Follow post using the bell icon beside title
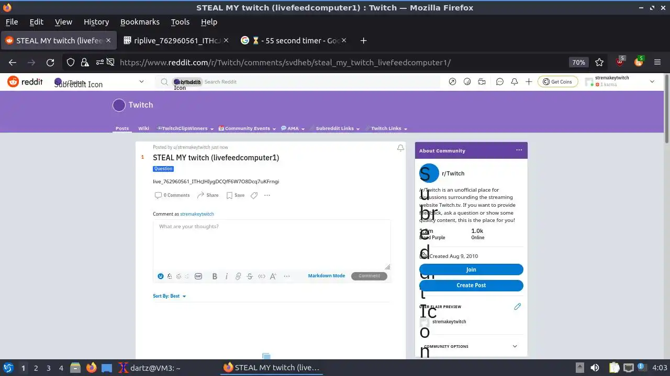This screenshot has height=376, width=670. coord(400,148)
